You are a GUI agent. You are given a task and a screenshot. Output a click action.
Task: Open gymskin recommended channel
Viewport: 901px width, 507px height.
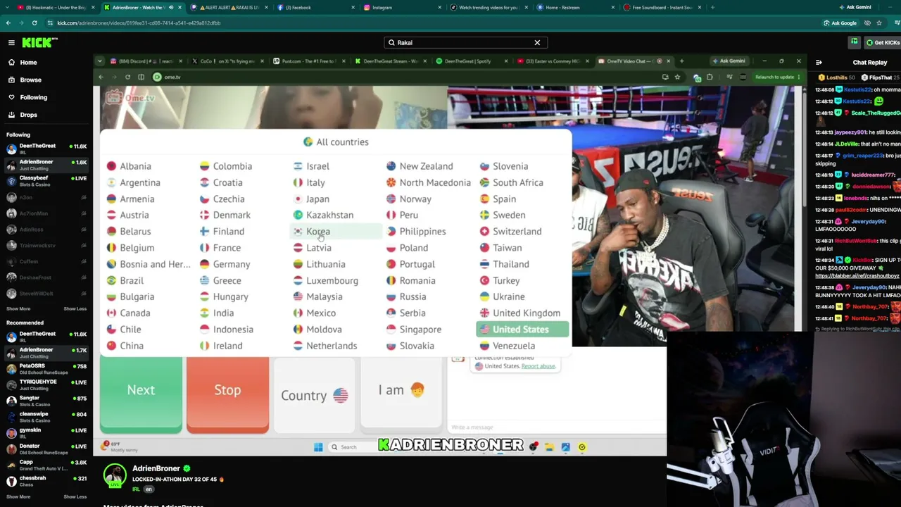[46, 433]
